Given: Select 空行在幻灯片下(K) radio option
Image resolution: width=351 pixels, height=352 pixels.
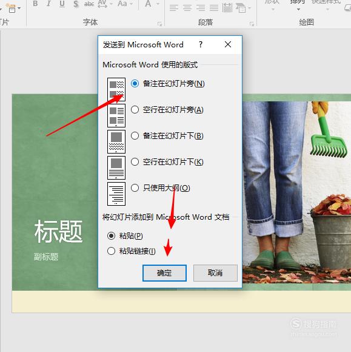Looking at the screenshot, I should tap(167, 162).
